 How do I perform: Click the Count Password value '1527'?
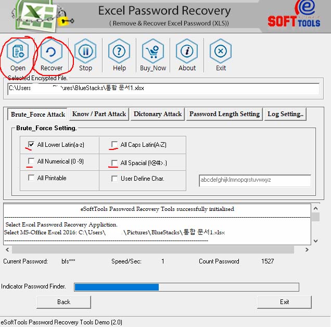point(268,261)
